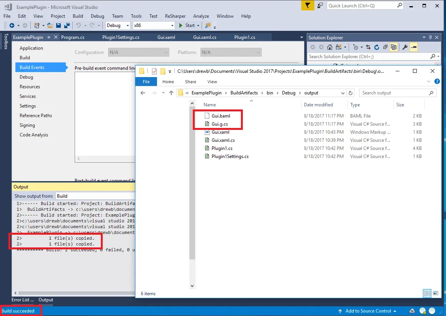Viewport: 446px width, 316px height.
Task: Switch File Explorer to details view icon
Action: point(427,293)
